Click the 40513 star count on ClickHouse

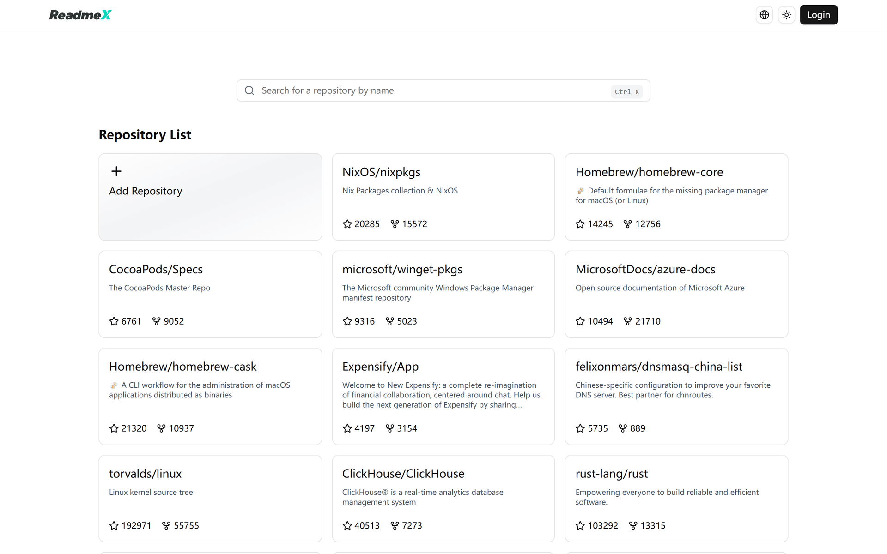367,526
